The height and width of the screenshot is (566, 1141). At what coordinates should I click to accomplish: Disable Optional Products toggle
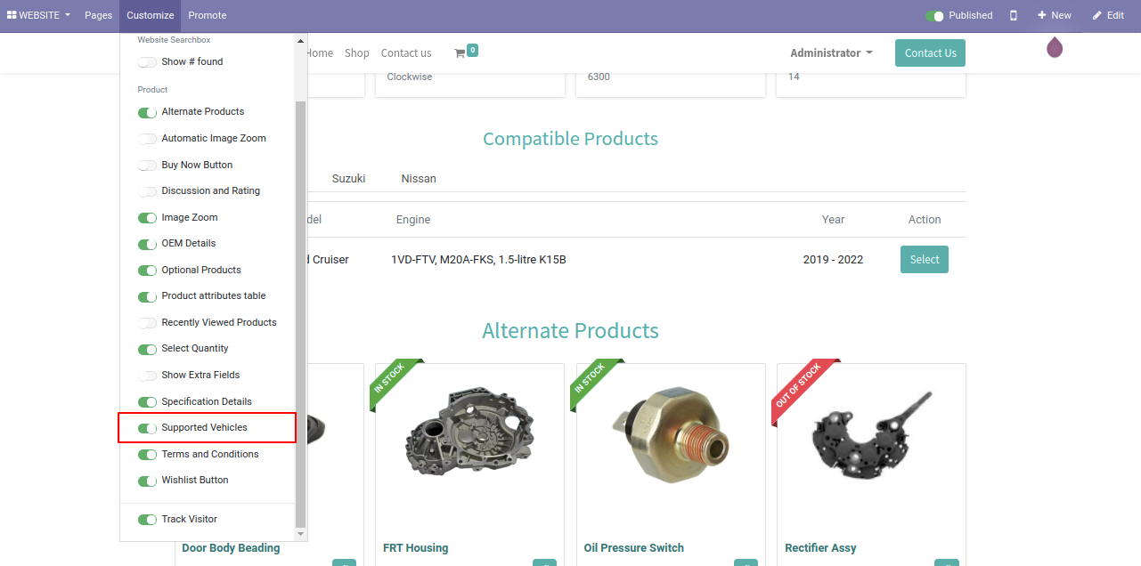pos(147,271)
